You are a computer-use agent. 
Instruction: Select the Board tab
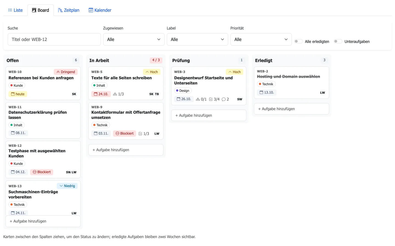41,10
